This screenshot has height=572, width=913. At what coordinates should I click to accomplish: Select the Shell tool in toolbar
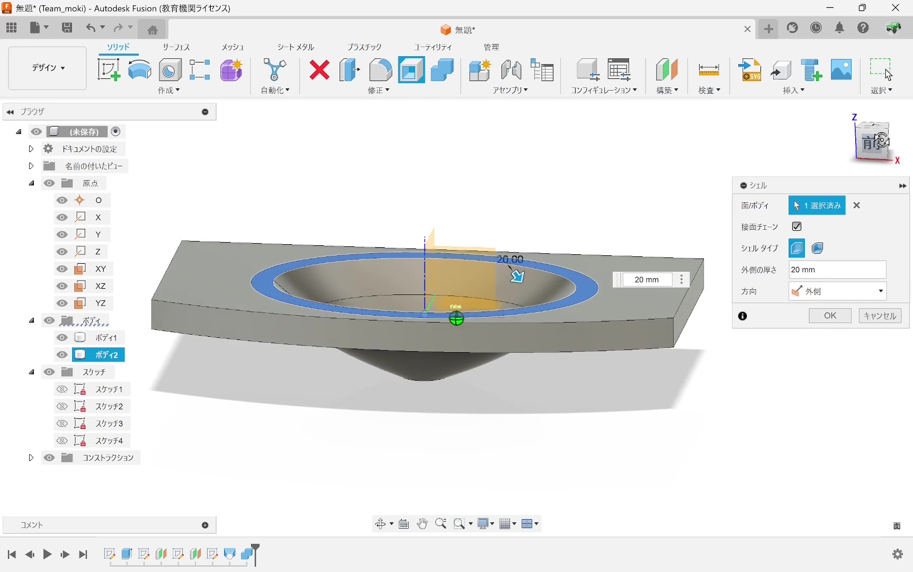coord(411,70)
